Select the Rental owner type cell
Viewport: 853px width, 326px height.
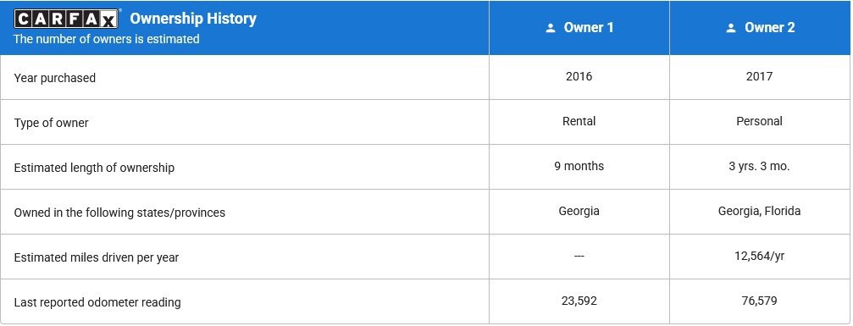(579, 121)
